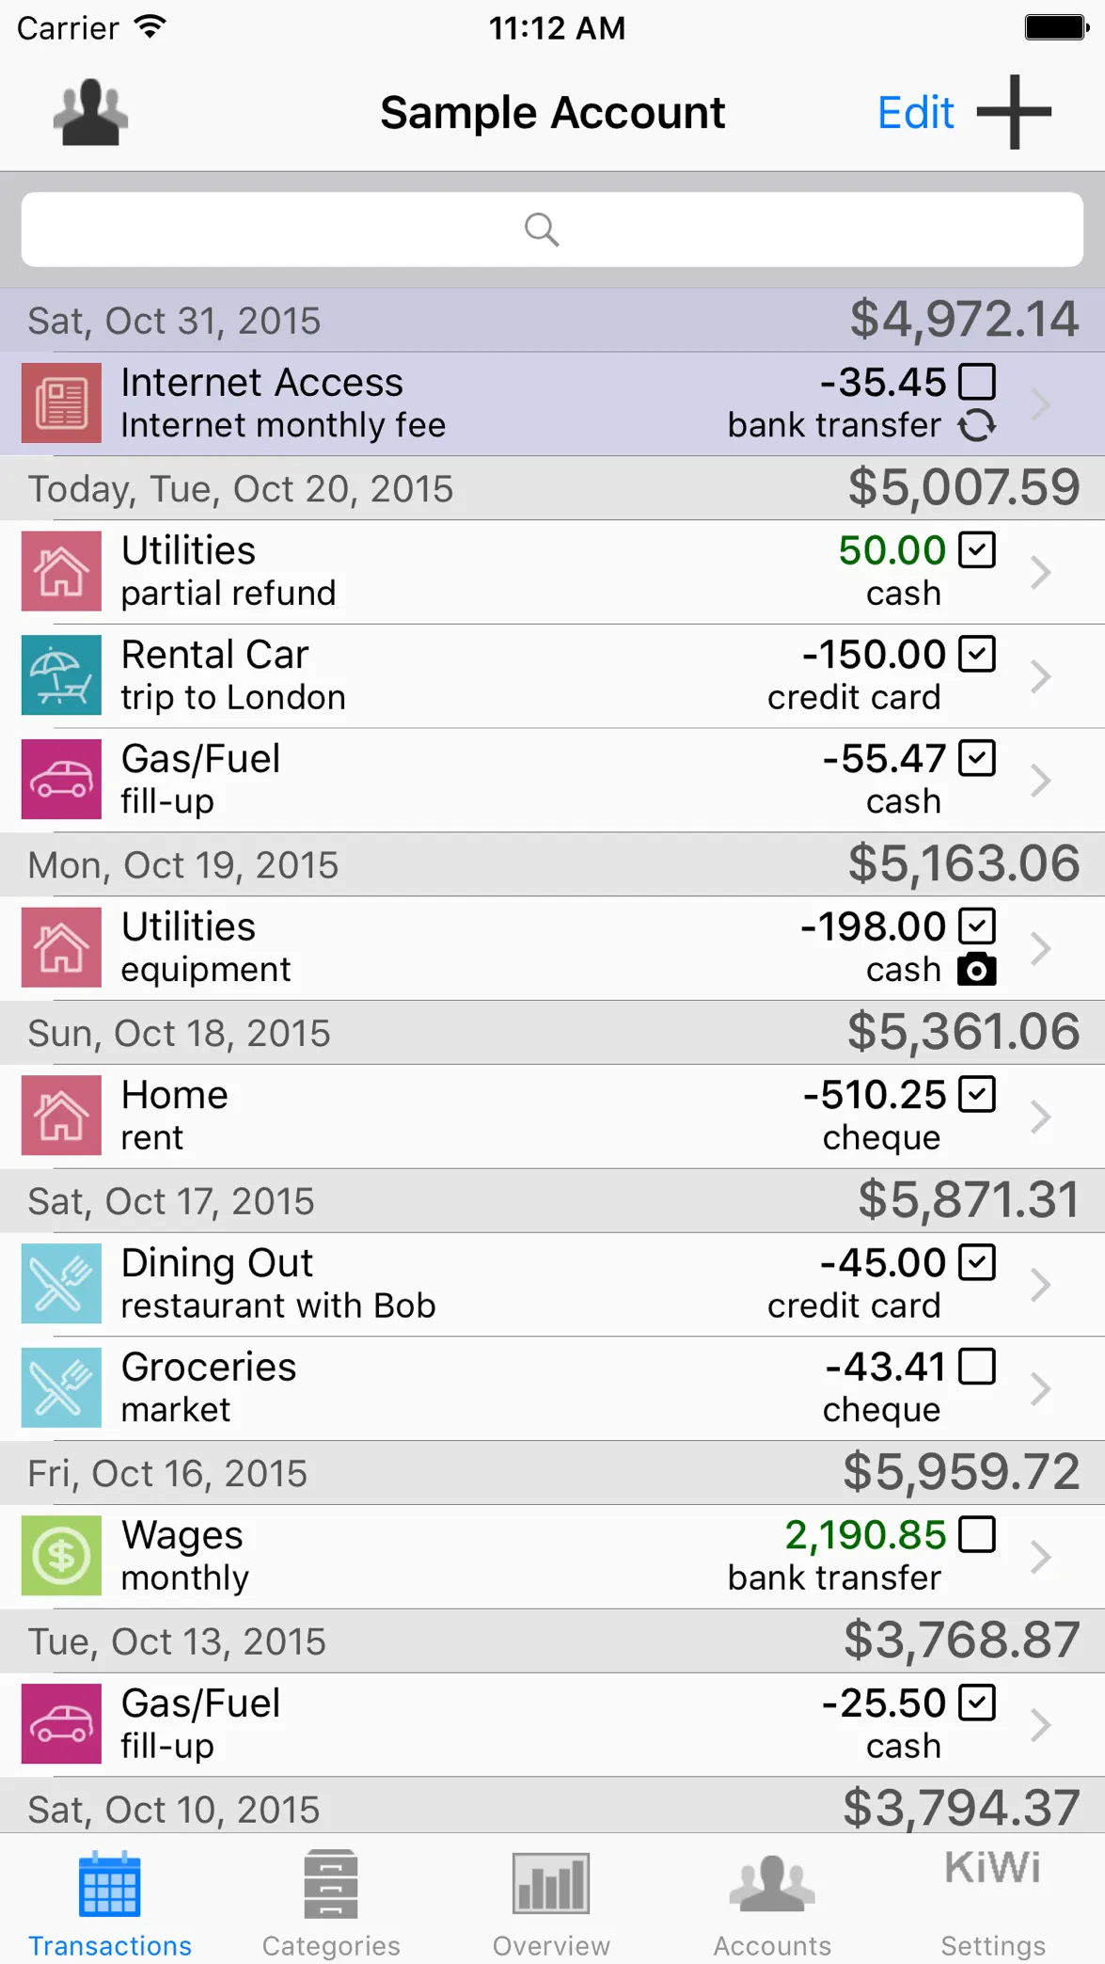This screenshot has height=1964, width=1105.
Task: Open the KiWi Settings tab
Action: [x=993, y=1904]
